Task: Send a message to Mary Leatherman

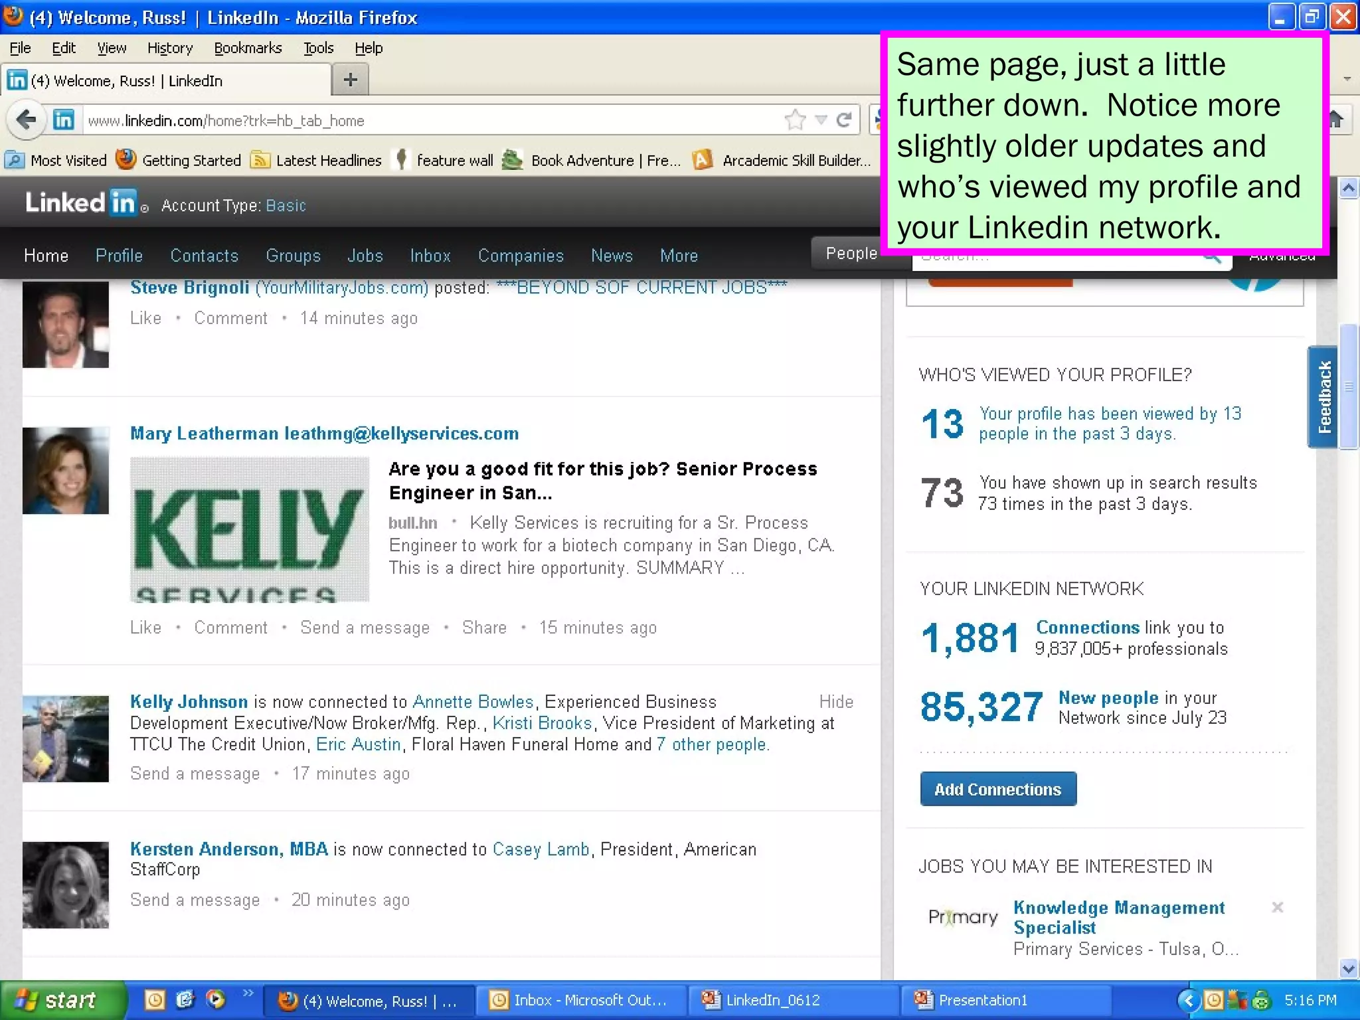Action: [365, 628]
